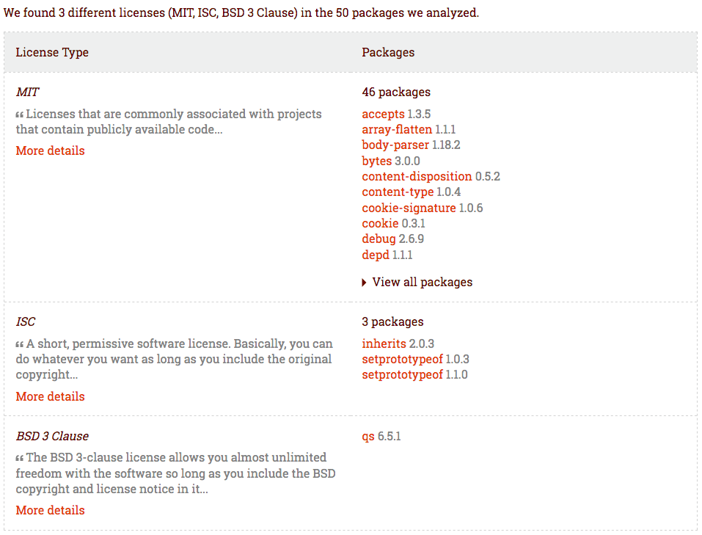Select the content-disposition package link
Image resolution: width=702 pixels, height=535 pixels.
(417, 176)
